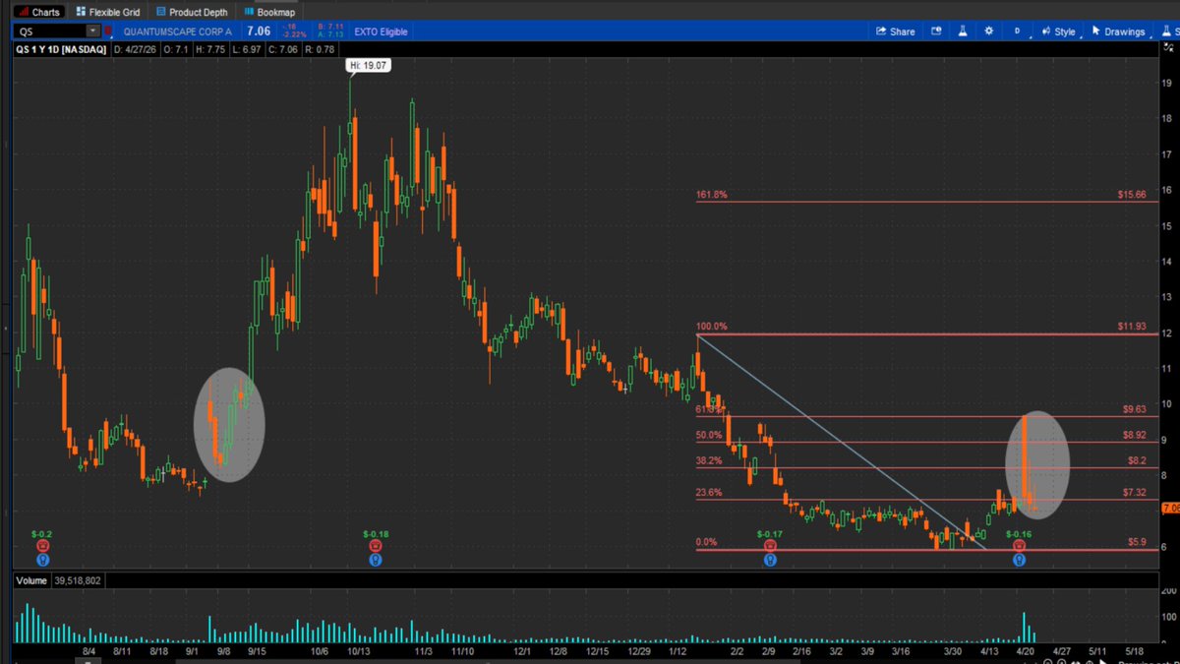The width and height of the screenshot is (1180, 664).
Task: Open the Product Depth tab
Action: point(192,12)
